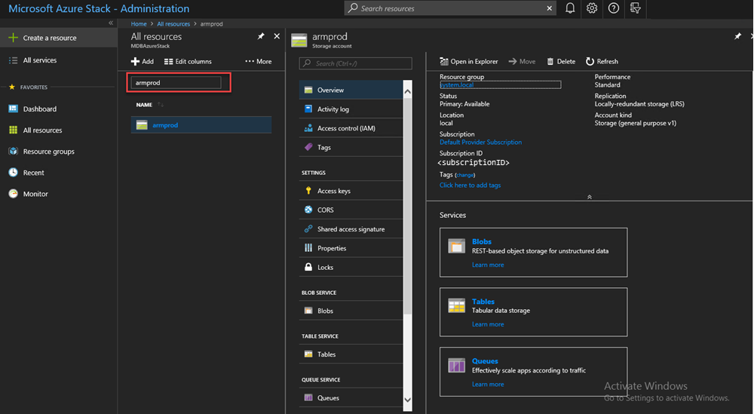Open Access keys settings
The height and width of the screenshot is (414, 754).
point(333,191)
